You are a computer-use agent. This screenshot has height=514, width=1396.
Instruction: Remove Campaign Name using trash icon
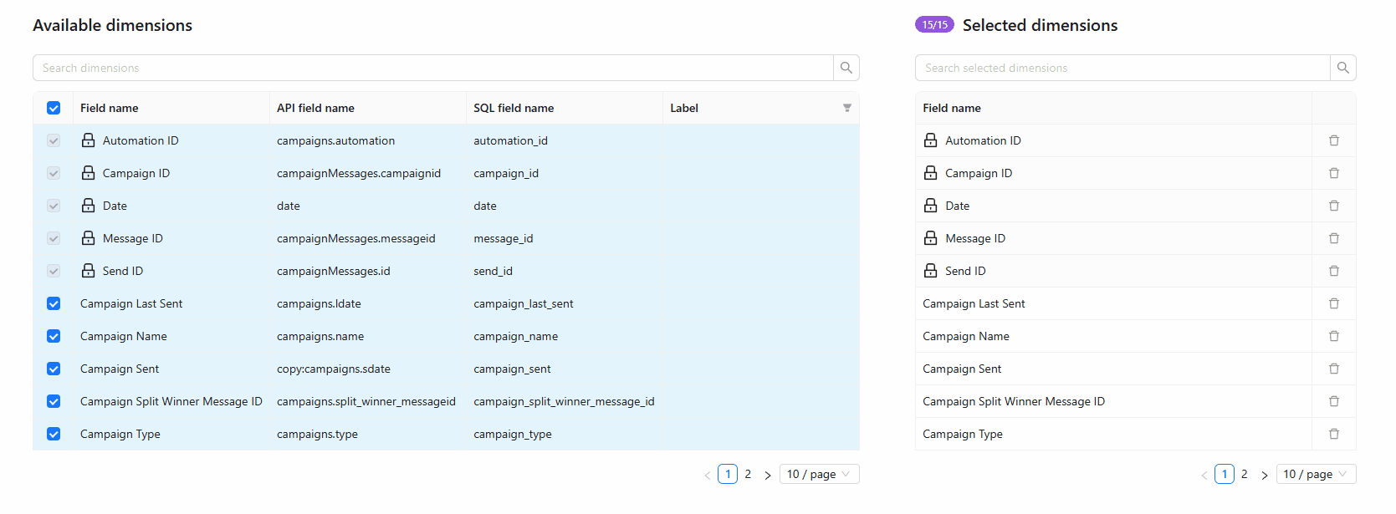tap(1333, 336)
